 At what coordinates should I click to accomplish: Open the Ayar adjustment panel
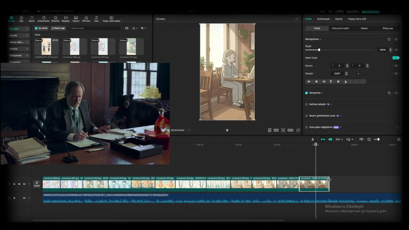click(96, 19)
